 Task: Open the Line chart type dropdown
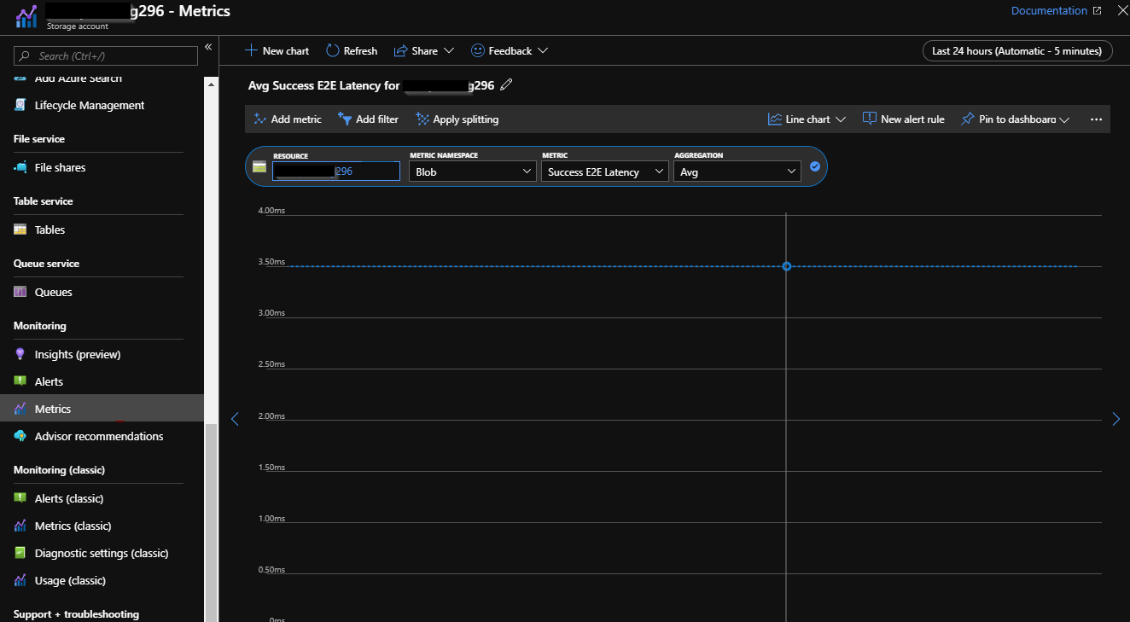click(x=807, y=119)
